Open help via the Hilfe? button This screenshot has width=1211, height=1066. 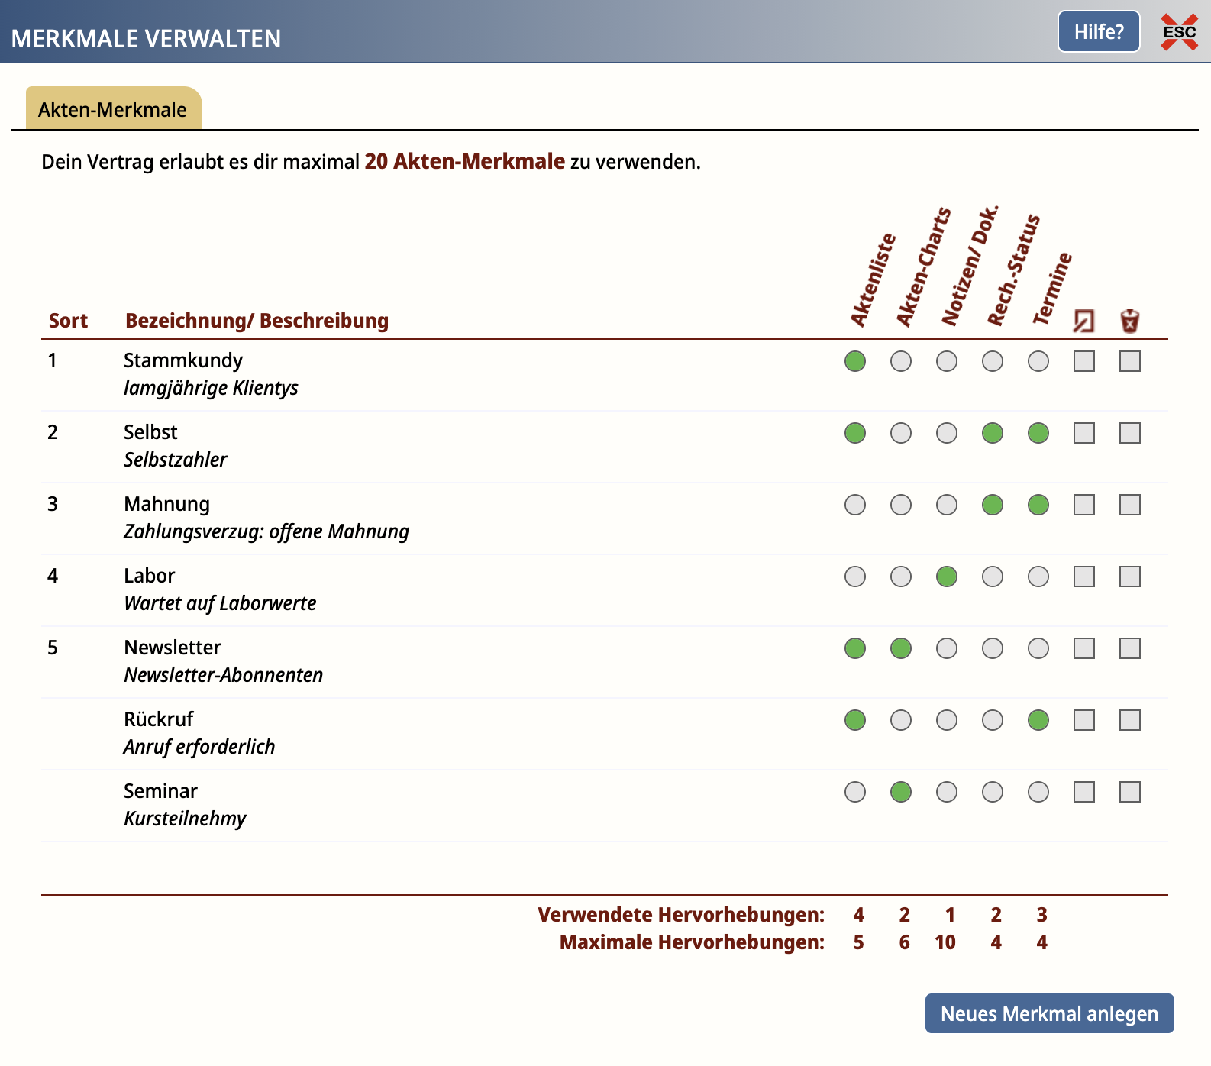1098,32
